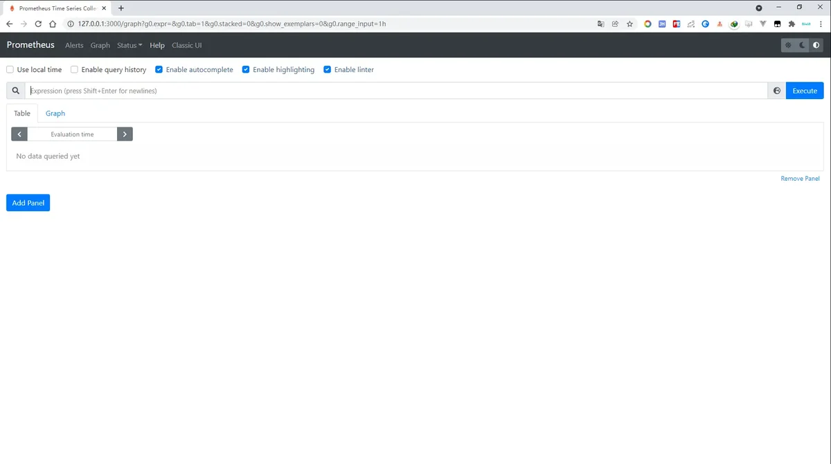Click the tab search dropdown circle icon
This screenshot has width=831, height=464.
pos(759,8)
